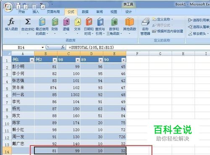Open Math & Trig (数学和三角函数) functions
Screen dimensions: 210x155
114,26
